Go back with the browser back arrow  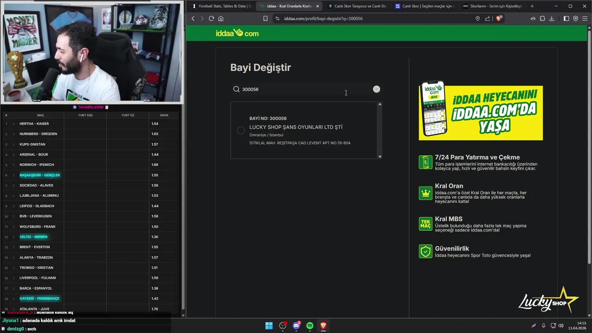pos(193,18)
